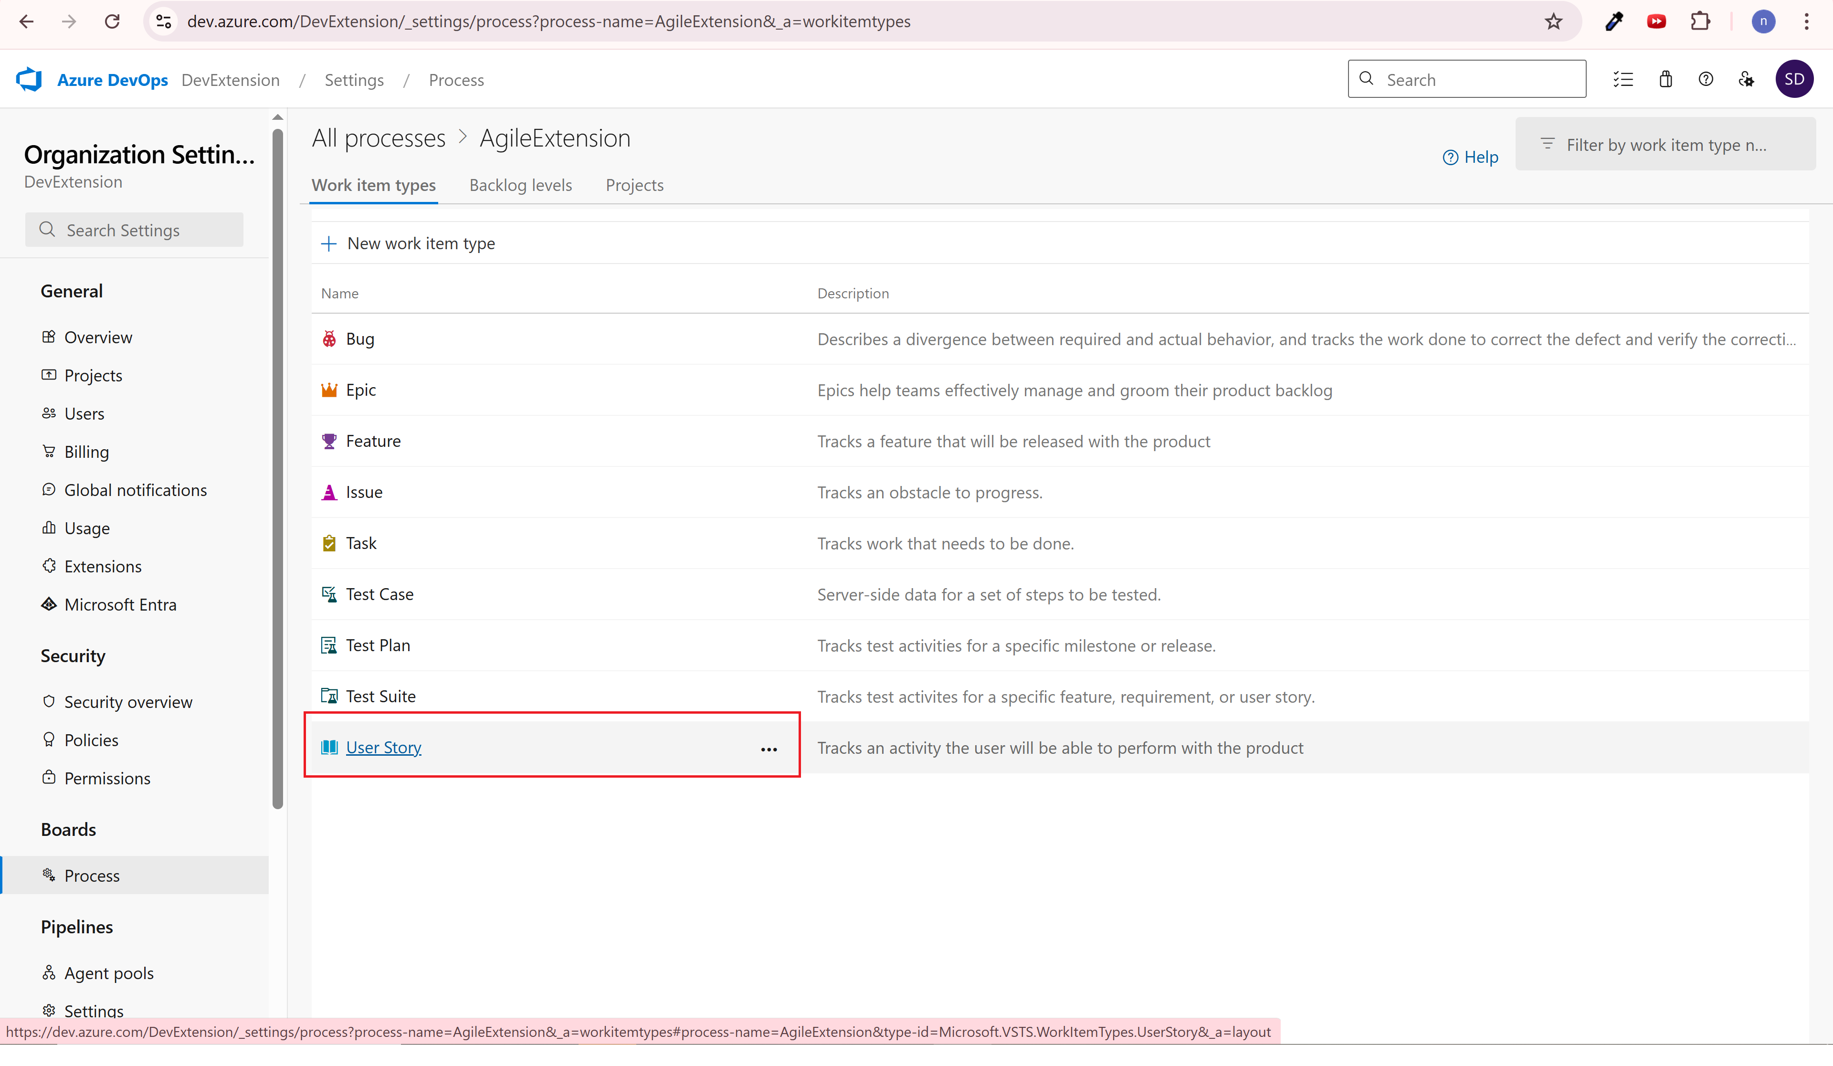1833x1066 pixels.
Task: Bookmark this page with the star icon
Action: click(1553, 22)
